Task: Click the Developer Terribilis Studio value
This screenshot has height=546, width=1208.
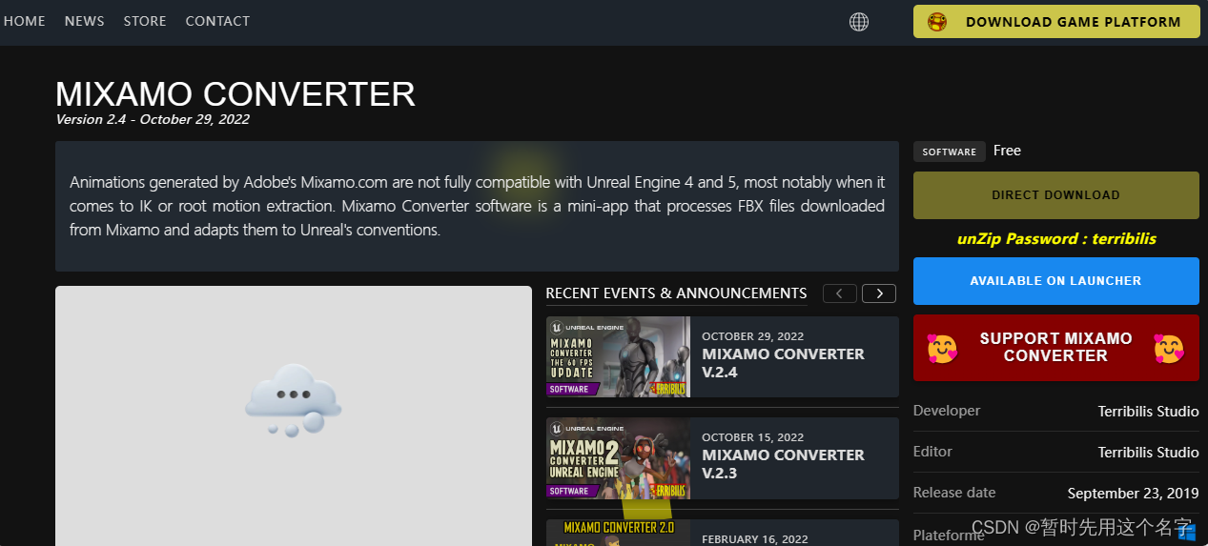Action: pyautogui.click(x=1148, y=412)
